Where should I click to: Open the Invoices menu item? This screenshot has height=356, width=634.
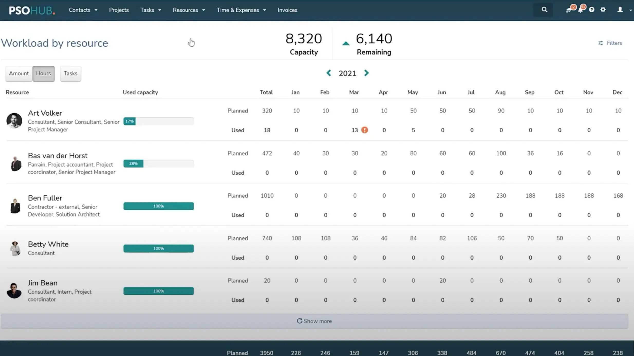(287, 10)
